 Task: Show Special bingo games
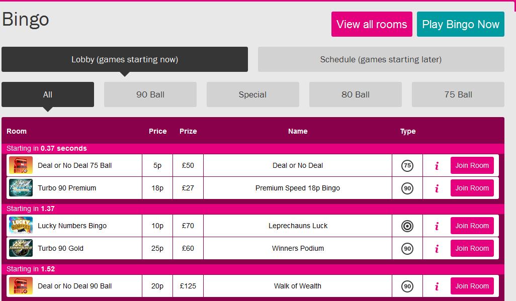[x=253, y=94]
